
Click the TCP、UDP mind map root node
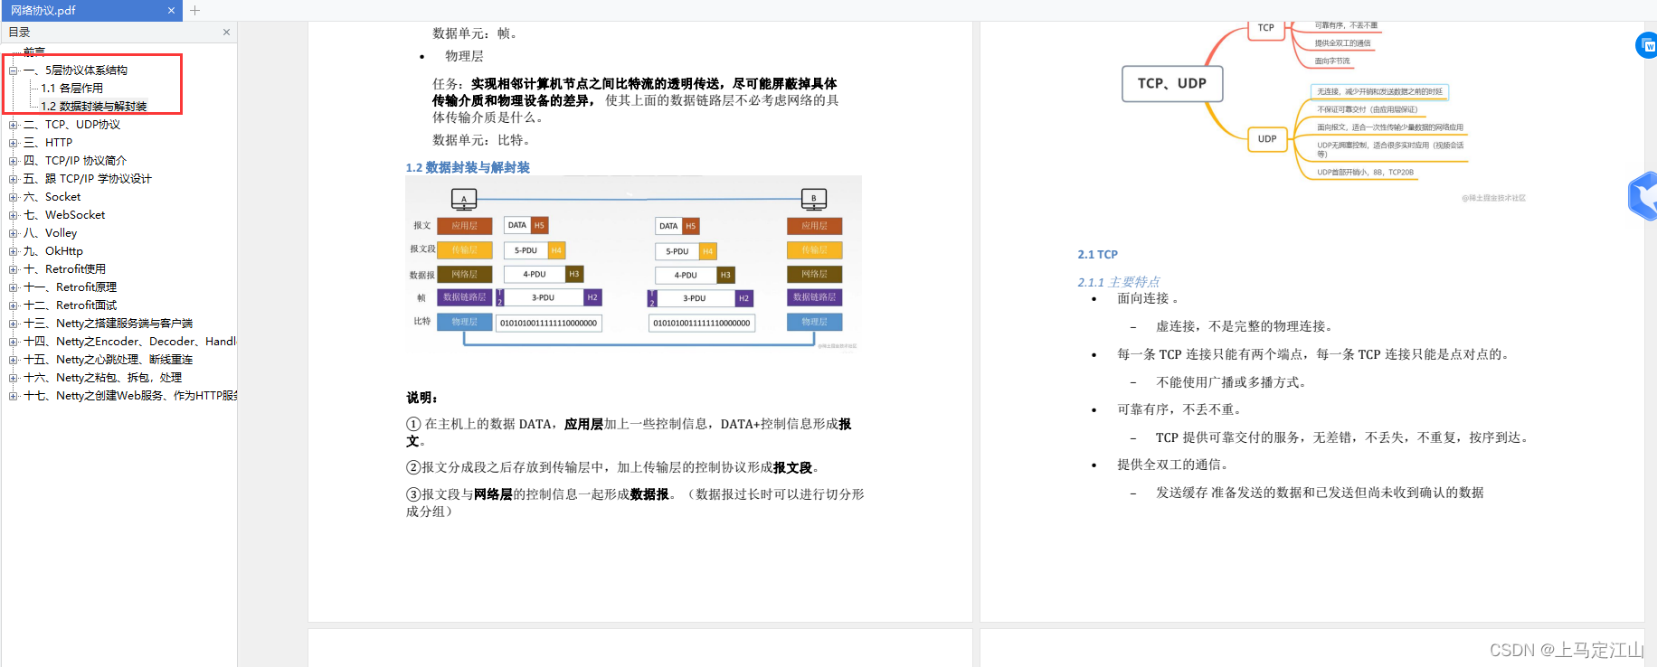point(1172,83)
